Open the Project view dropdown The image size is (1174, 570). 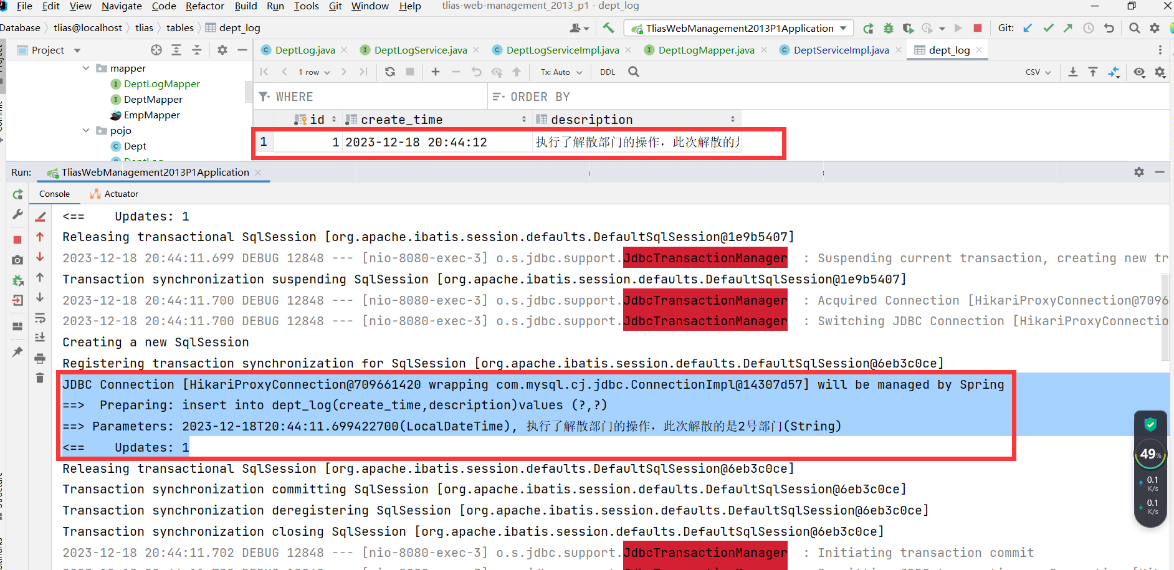click(x=77, y=50)
